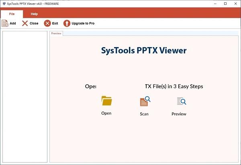Click the Scan document icon
Viewport: 241px width, 165px height.
point(145,101)
